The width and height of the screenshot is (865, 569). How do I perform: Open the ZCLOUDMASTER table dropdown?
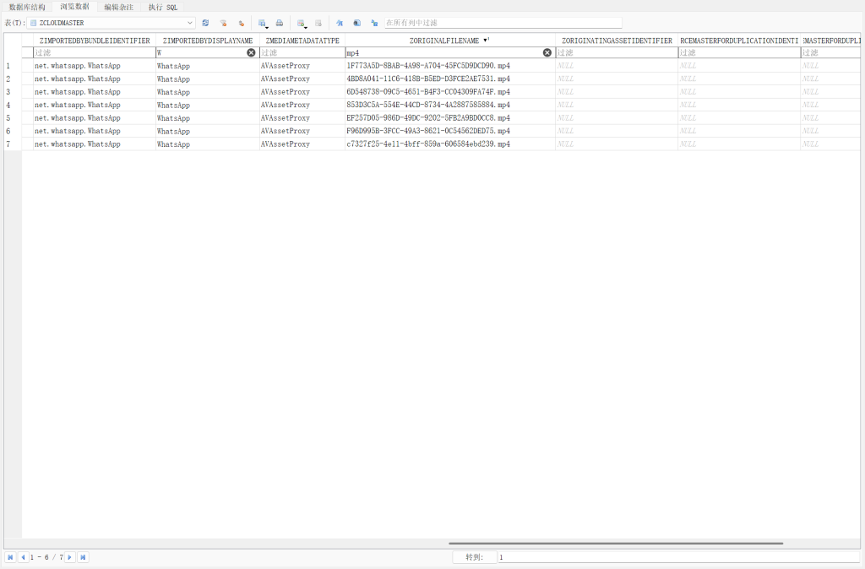(189, 23)
